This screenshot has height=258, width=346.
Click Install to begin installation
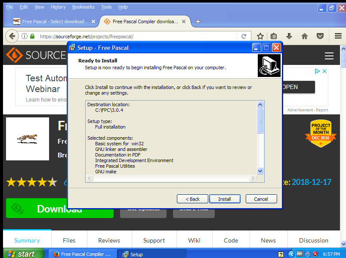coord(225,199)
